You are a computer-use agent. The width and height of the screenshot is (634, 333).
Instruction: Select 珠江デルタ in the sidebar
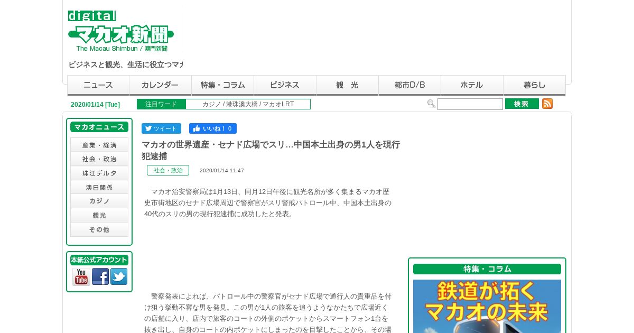click(99, 173)
